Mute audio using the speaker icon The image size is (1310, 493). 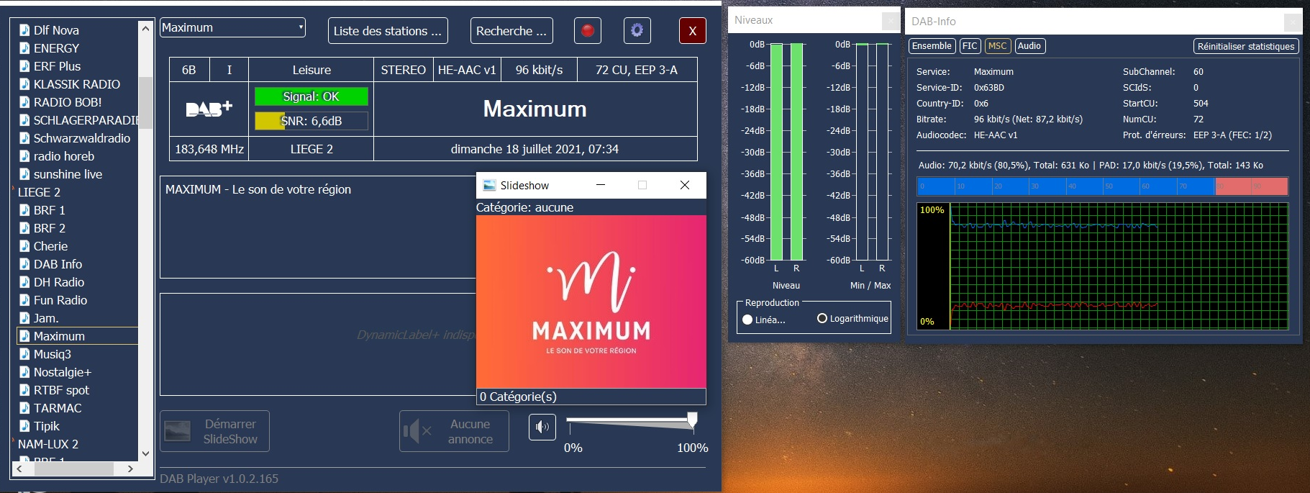point(542,427)
